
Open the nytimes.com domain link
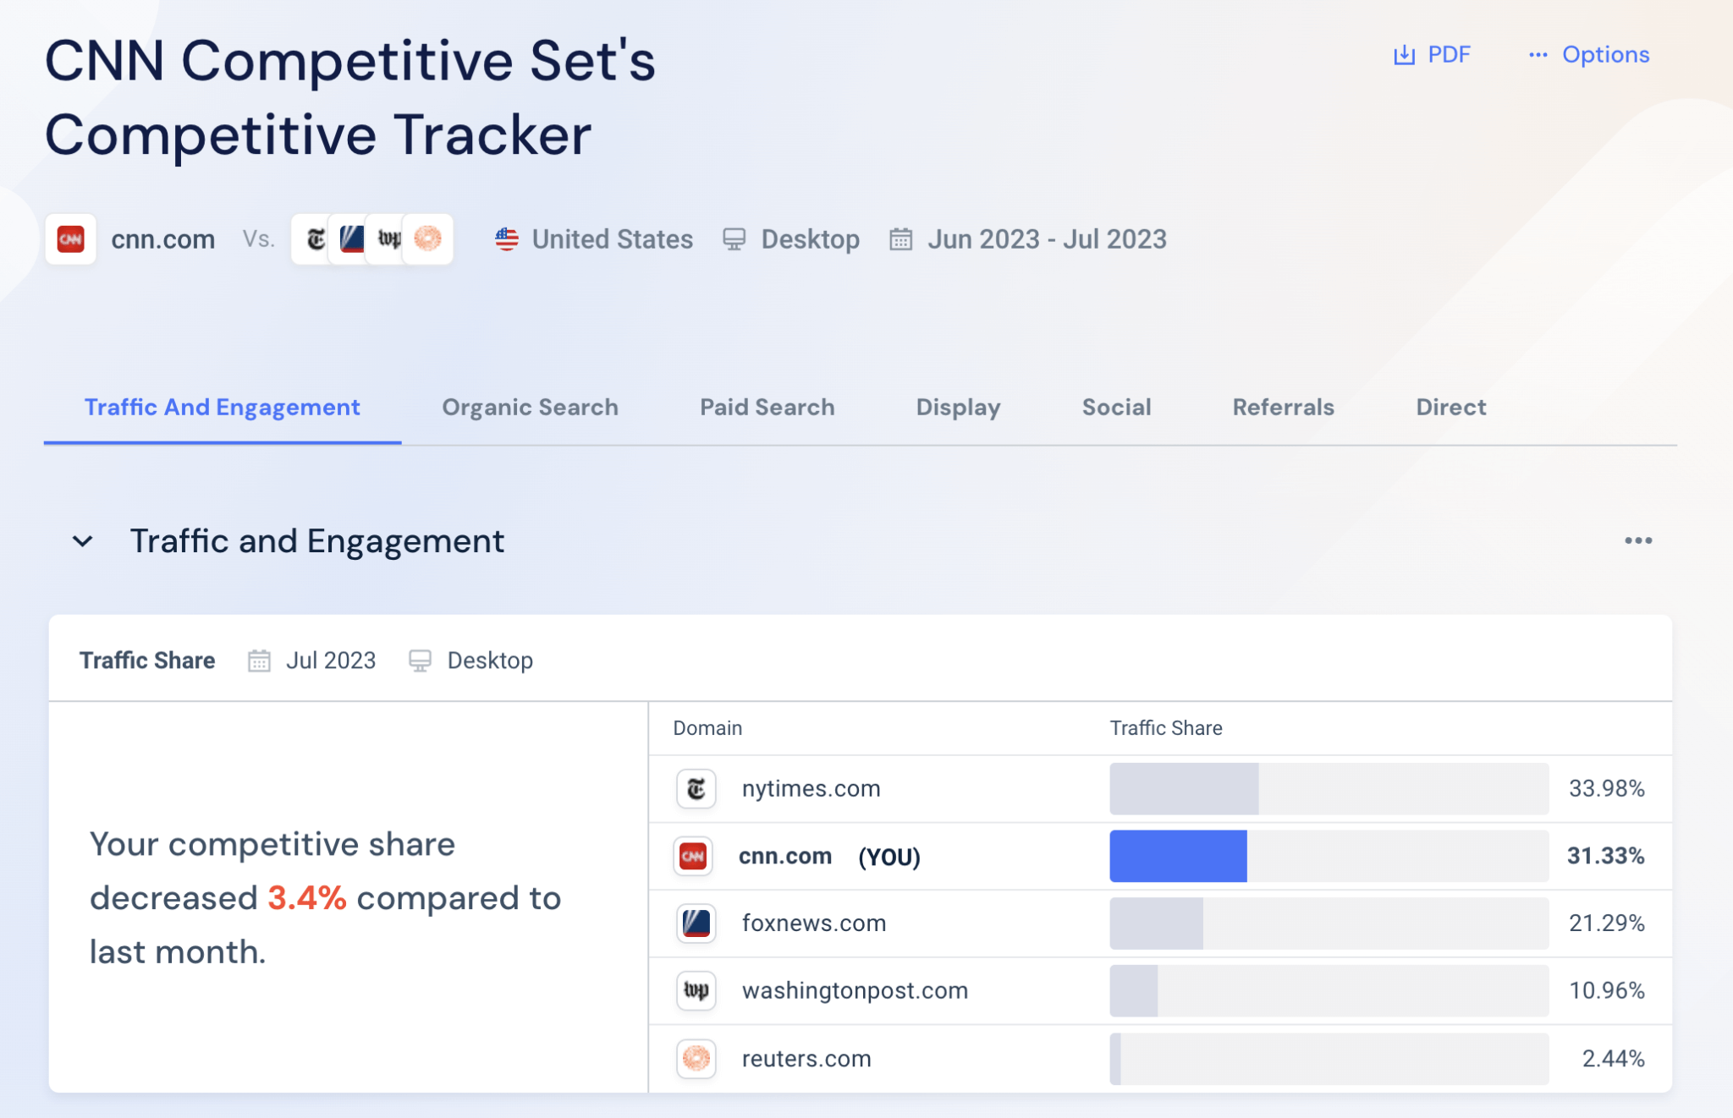coord(810,788)
